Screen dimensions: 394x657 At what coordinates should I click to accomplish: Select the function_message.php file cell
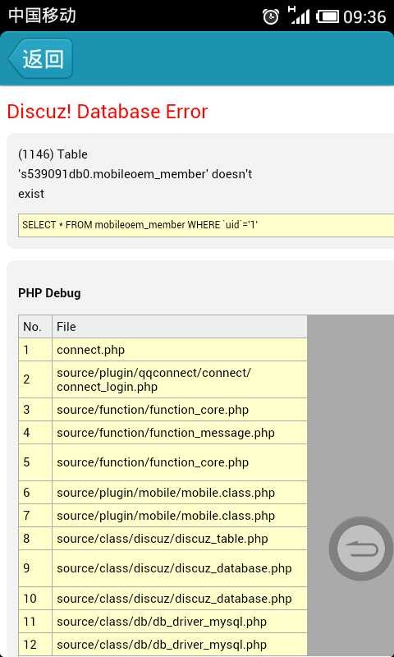pos(180,433)
